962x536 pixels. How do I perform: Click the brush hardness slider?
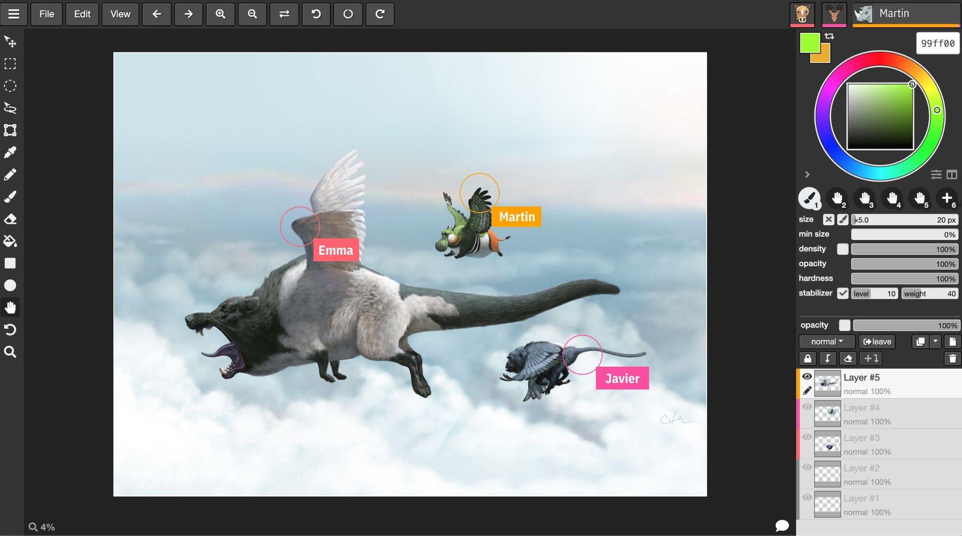pyautogui.click(x=904, y=279)
